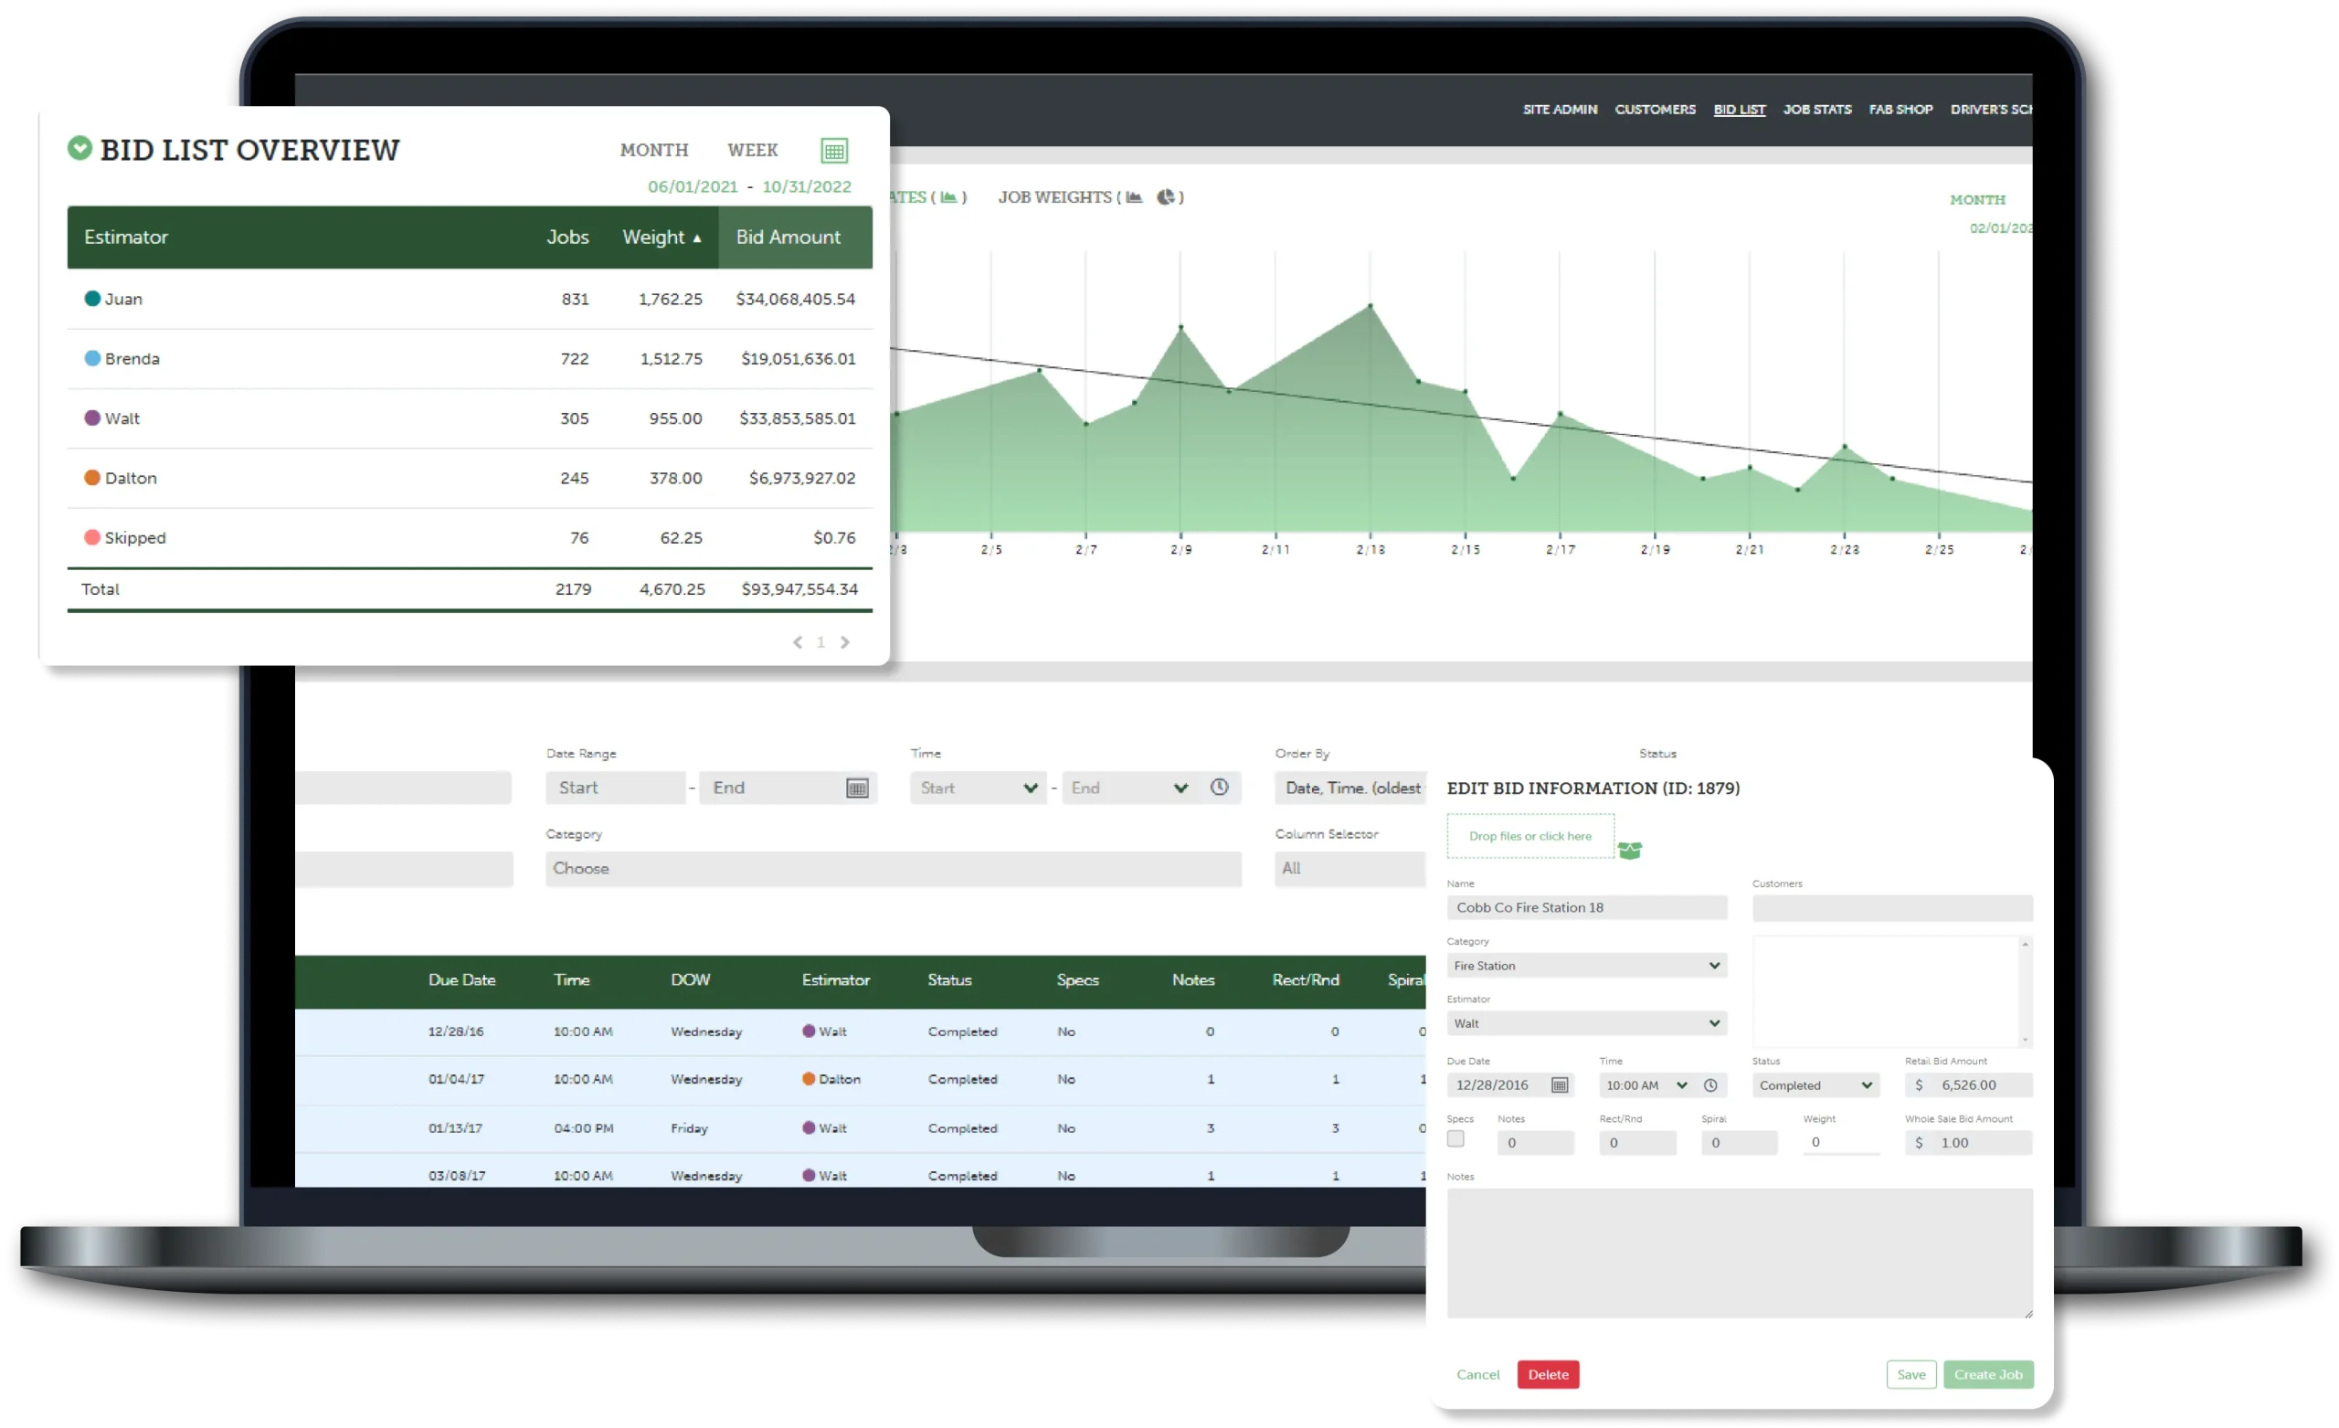2339x1428 pixels.
Task: Expand the Fire Station category dropdown
Action: (1585, 966)
